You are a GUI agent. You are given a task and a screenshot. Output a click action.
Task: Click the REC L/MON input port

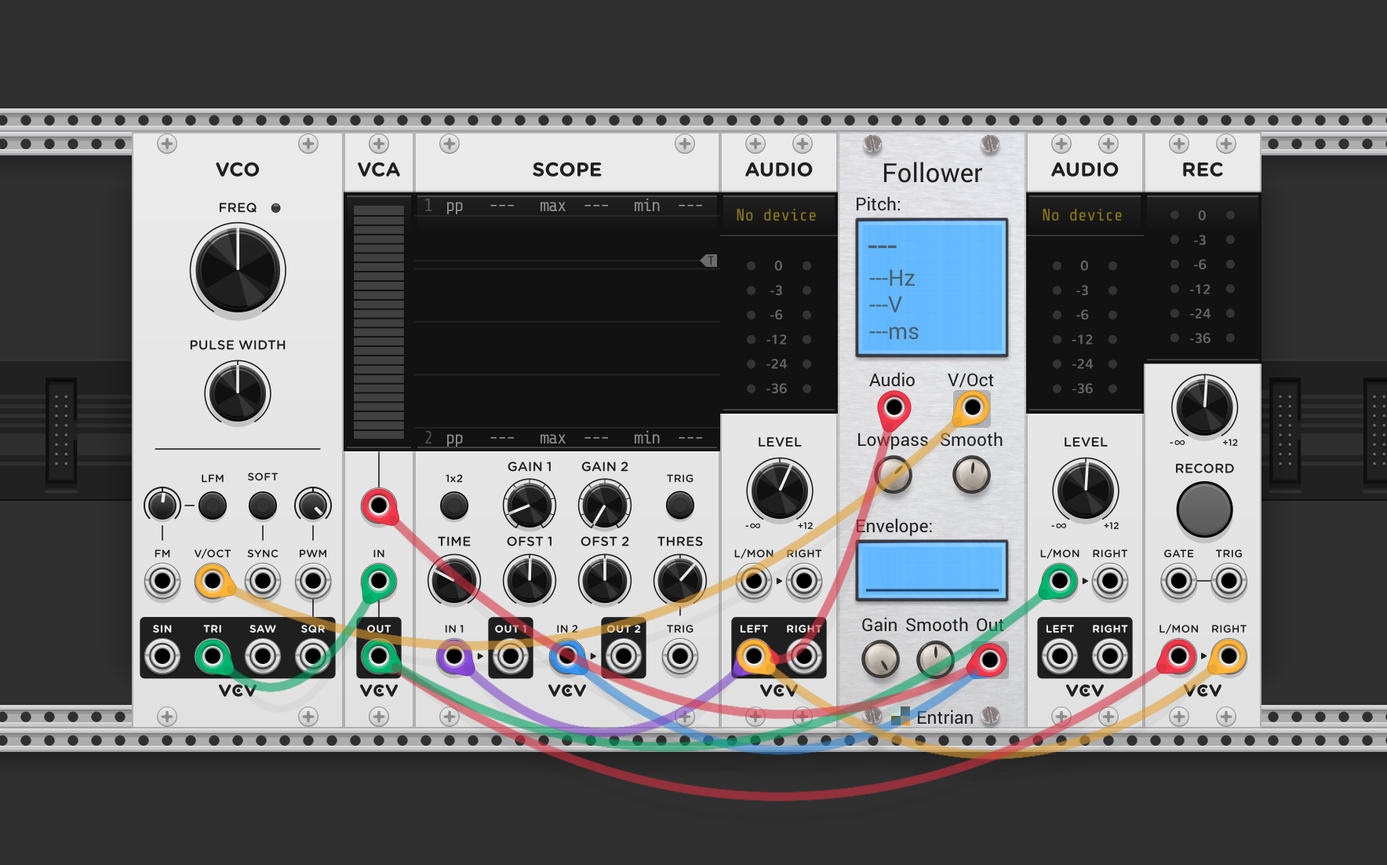1179,656
